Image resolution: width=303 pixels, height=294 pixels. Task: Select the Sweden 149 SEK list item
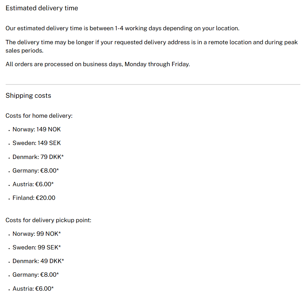point(37,143)
